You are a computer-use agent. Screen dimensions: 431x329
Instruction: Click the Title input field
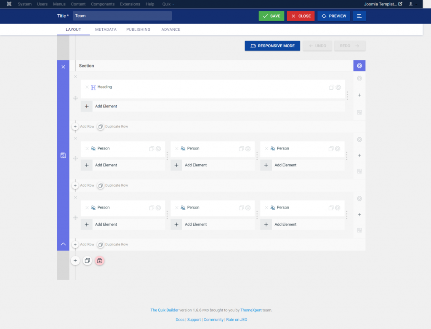122,16
